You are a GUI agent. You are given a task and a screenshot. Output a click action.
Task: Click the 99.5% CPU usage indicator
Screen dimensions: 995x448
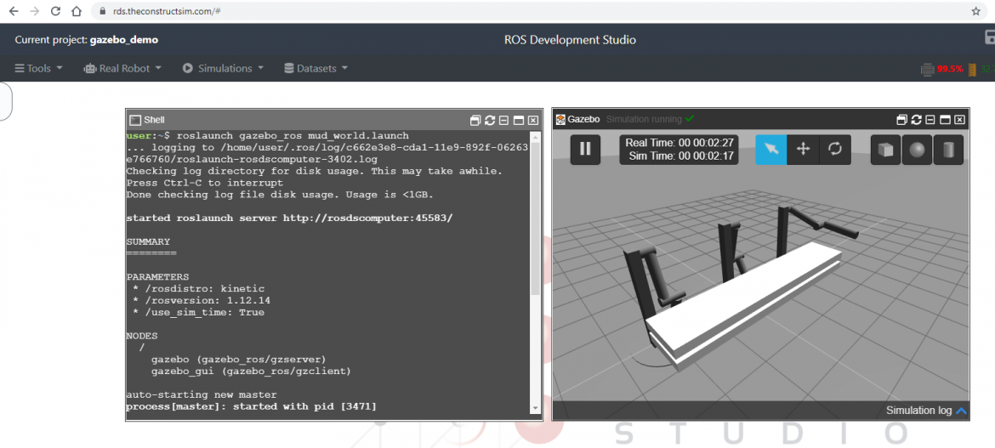tap(950, 69)
